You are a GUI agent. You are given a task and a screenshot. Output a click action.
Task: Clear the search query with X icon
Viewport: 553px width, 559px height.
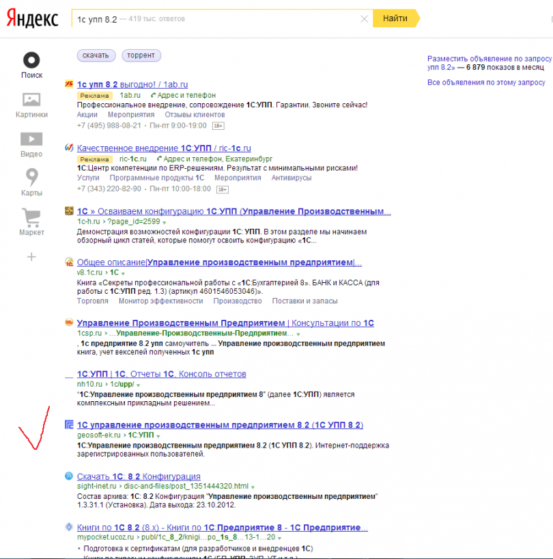click(364, 19)
